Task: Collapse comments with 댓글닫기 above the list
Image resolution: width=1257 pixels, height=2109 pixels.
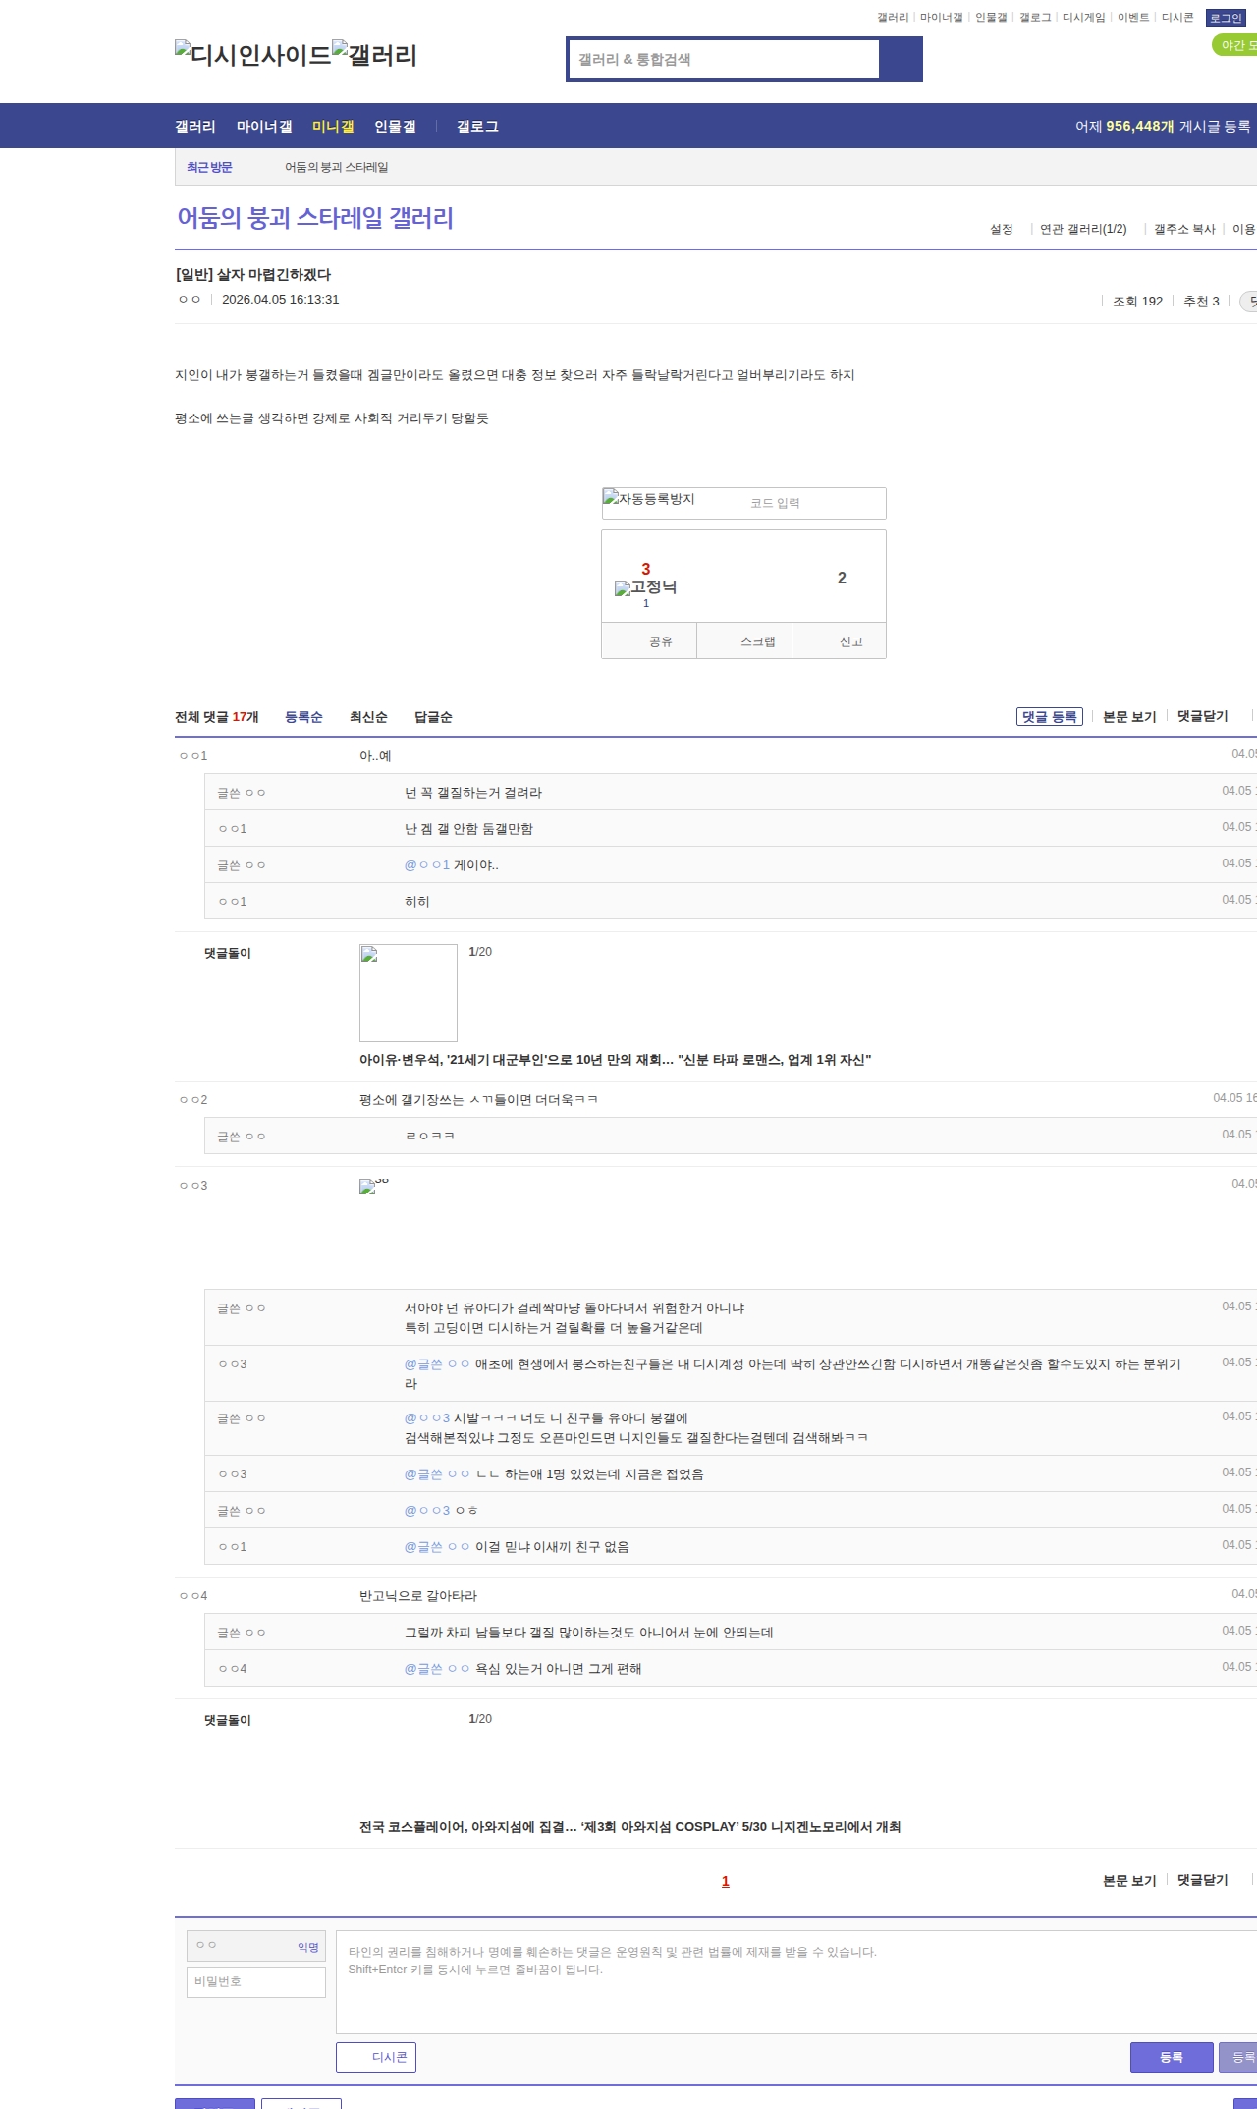Action: pos(1202,716)
